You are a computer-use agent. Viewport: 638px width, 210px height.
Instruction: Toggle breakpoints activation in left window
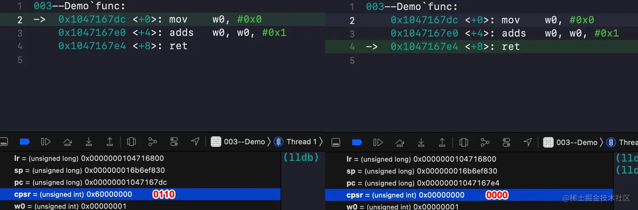tap(25, 142)
